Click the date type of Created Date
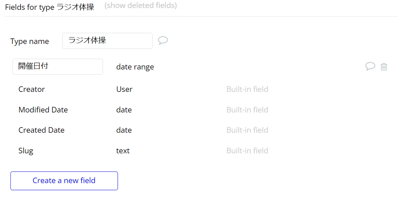The image size is (405, 208). 124,130
